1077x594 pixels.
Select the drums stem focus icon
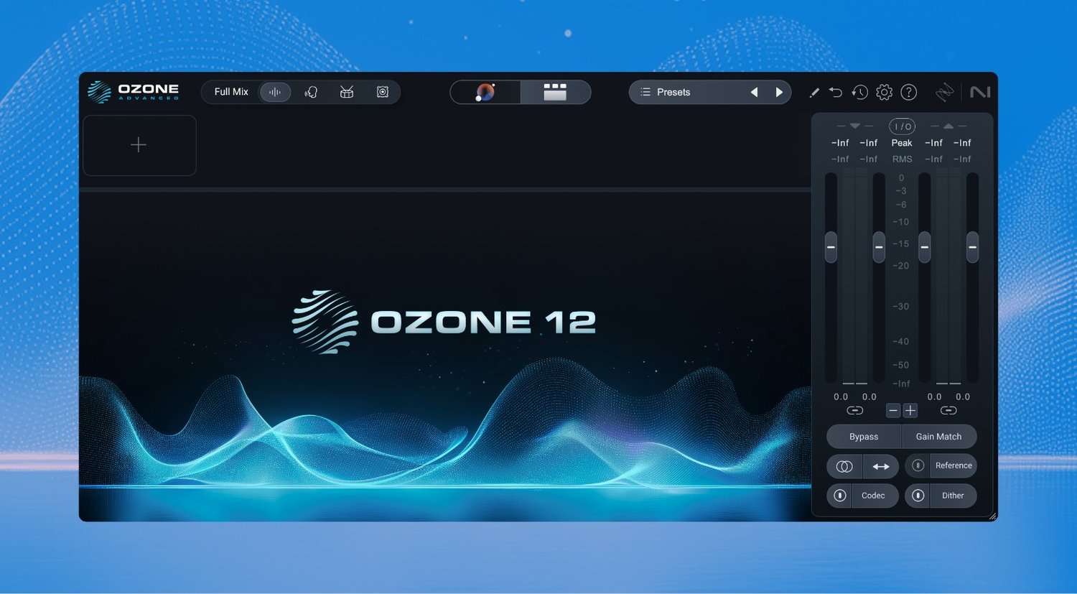tap(347, 92)
